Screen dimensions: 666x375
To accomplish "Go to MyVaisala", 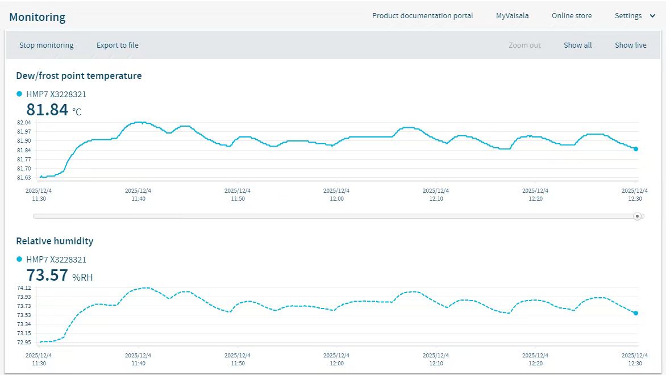I will pyautogui.click(x=512, y=16).
